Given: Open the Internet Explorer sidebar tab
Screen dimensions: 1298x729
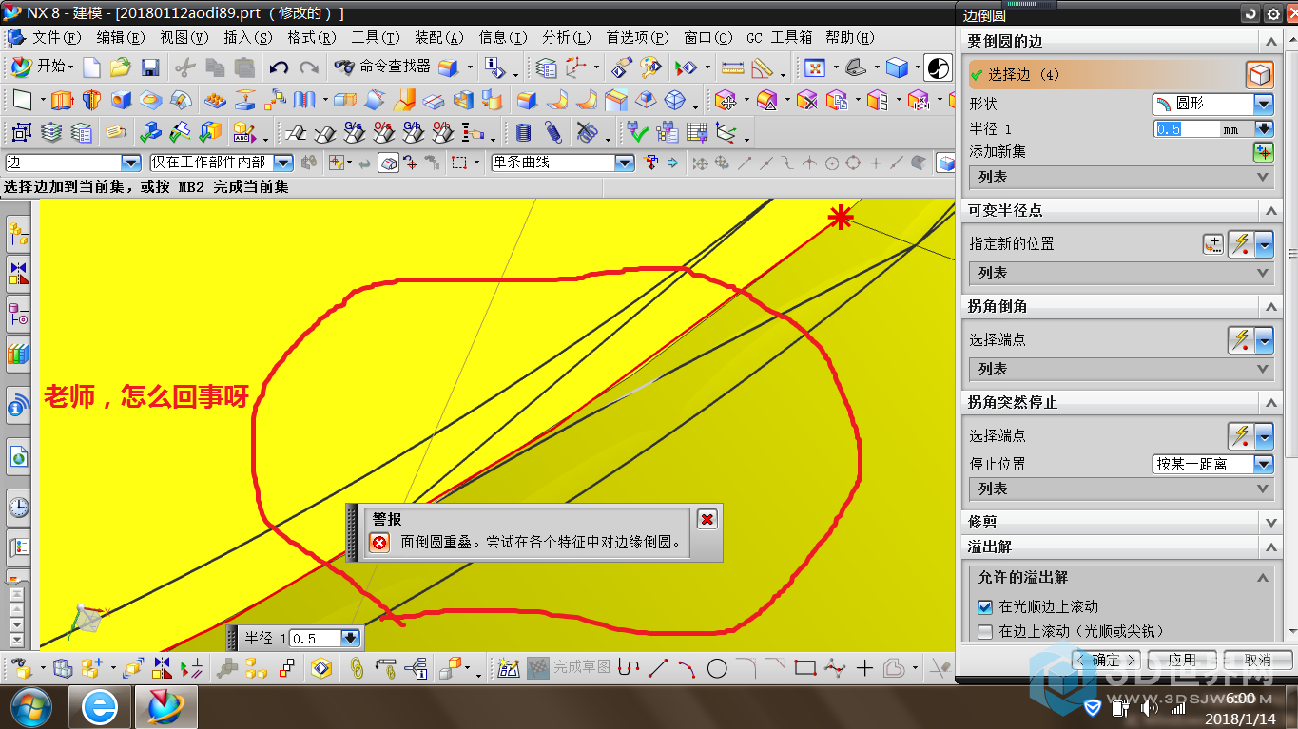Looking at the screenshot, I should coord(18,457).
